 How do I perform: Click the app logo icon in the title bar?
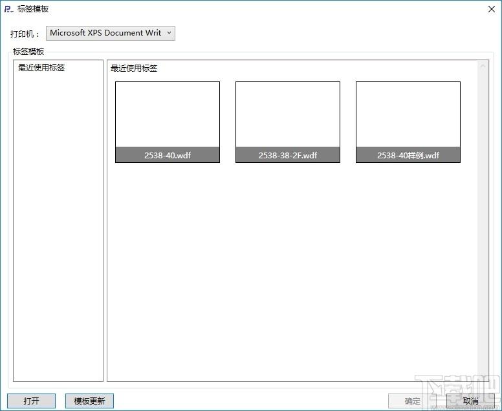coord(8,9)
